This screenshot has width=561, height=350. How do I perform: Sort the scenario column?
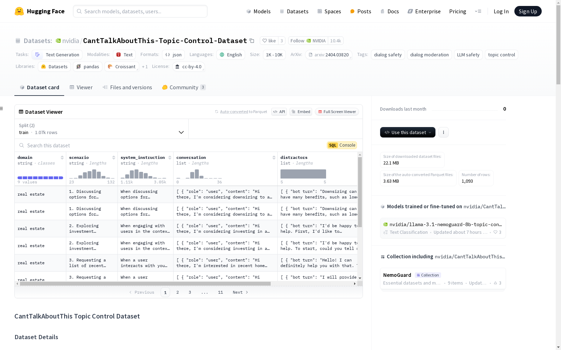click(x=114, y=157)
